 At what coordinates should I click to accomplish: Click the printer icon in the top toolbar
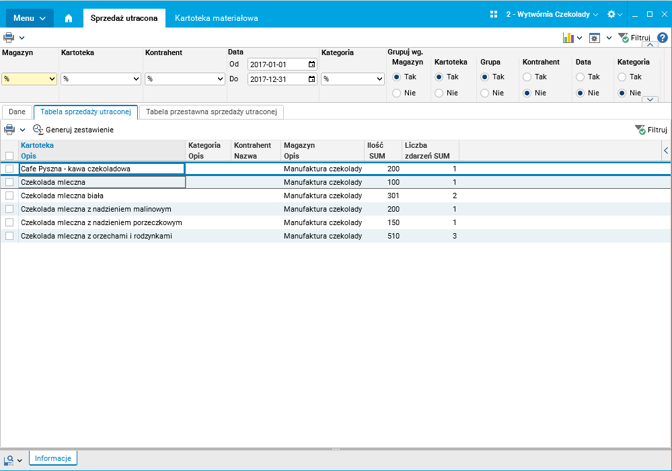coord(9,38)
